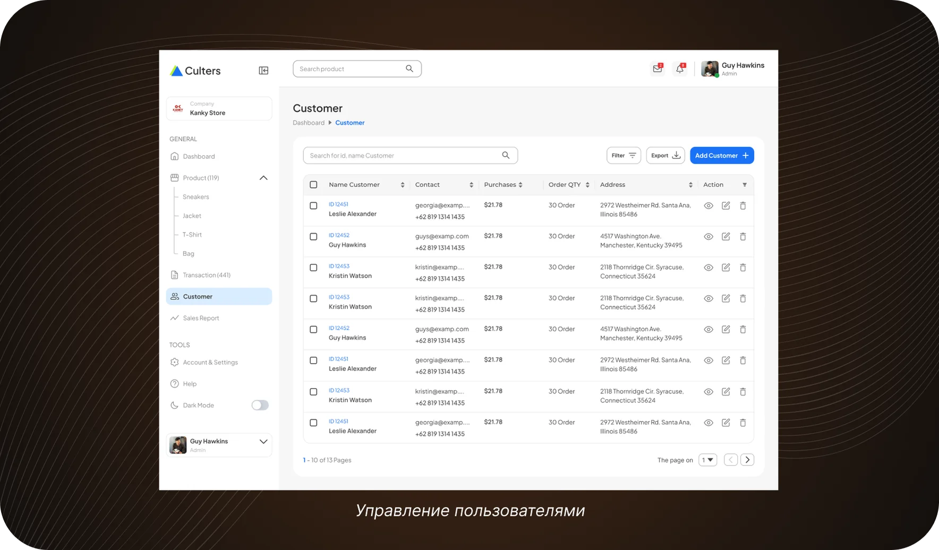This screenshot has width=939, height=550.
Task: Open the Filter button
Action: [x=624, y=156]
